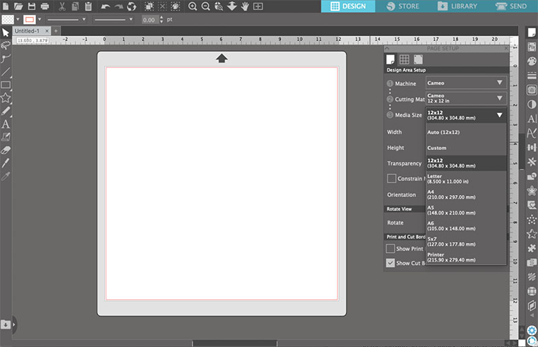Viewport: 538px width, 347px height.
Task: Choose Letter media size option
Action: (466, 179)
